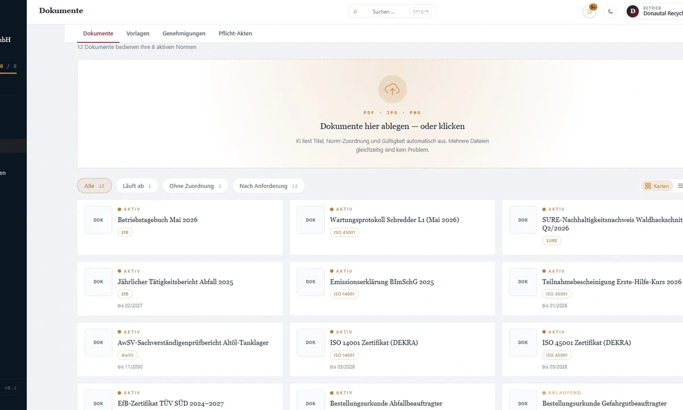The image size is (683, 410).
Task: Click EfB tag on Betriebstagebuch card
Action: pyautogui.click(x=125, y=232)
